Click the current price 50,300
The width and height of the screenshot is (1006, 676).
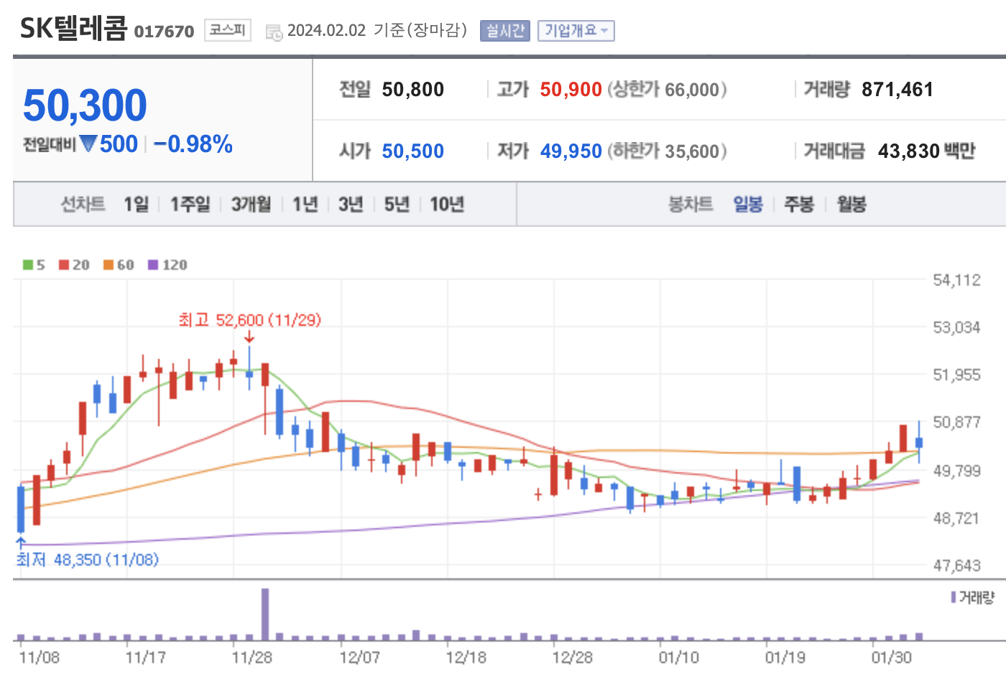tap(85, 105)
